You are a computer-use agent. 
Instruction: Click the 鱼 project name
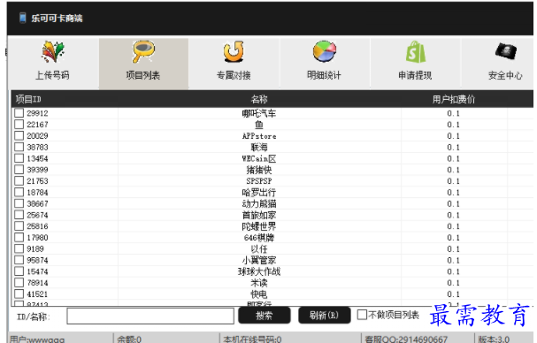coord(259,125)
